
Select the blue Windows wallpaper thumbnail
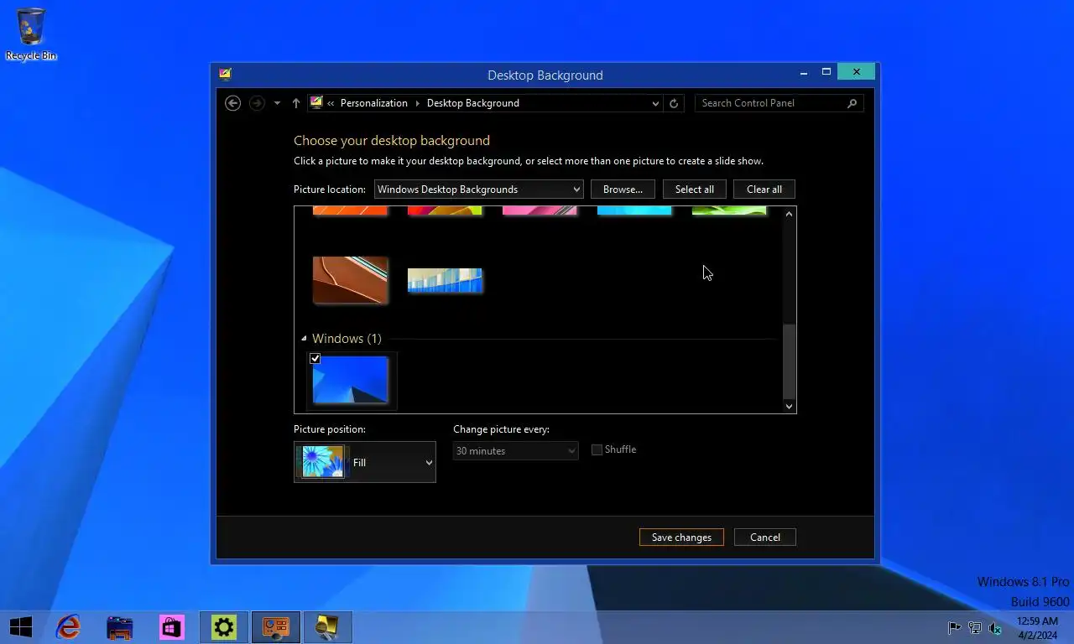350,380
